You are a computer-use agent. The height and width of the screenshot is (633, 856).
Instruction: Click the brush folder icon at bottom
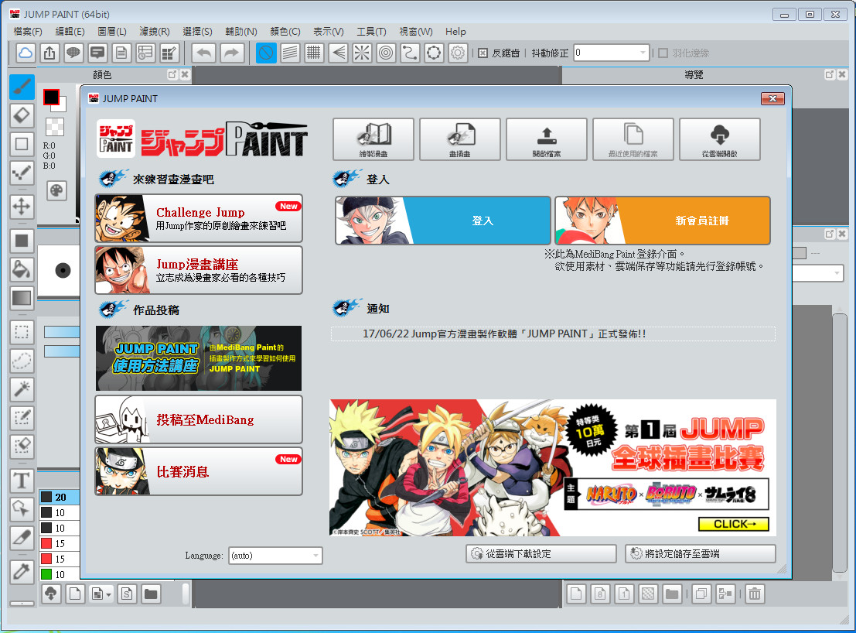(x=152, y=594)
